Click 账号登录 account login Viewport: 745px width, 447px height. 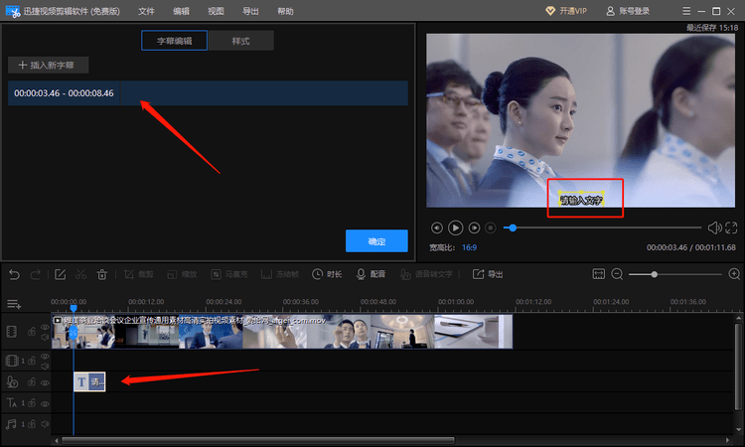[628, 11]
